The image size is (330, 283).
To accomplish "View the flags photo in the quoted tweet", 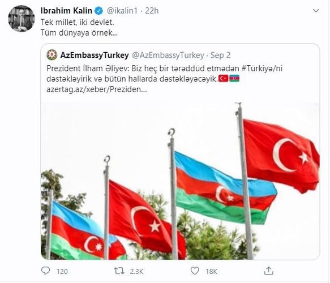I will (x=181, y=181).
